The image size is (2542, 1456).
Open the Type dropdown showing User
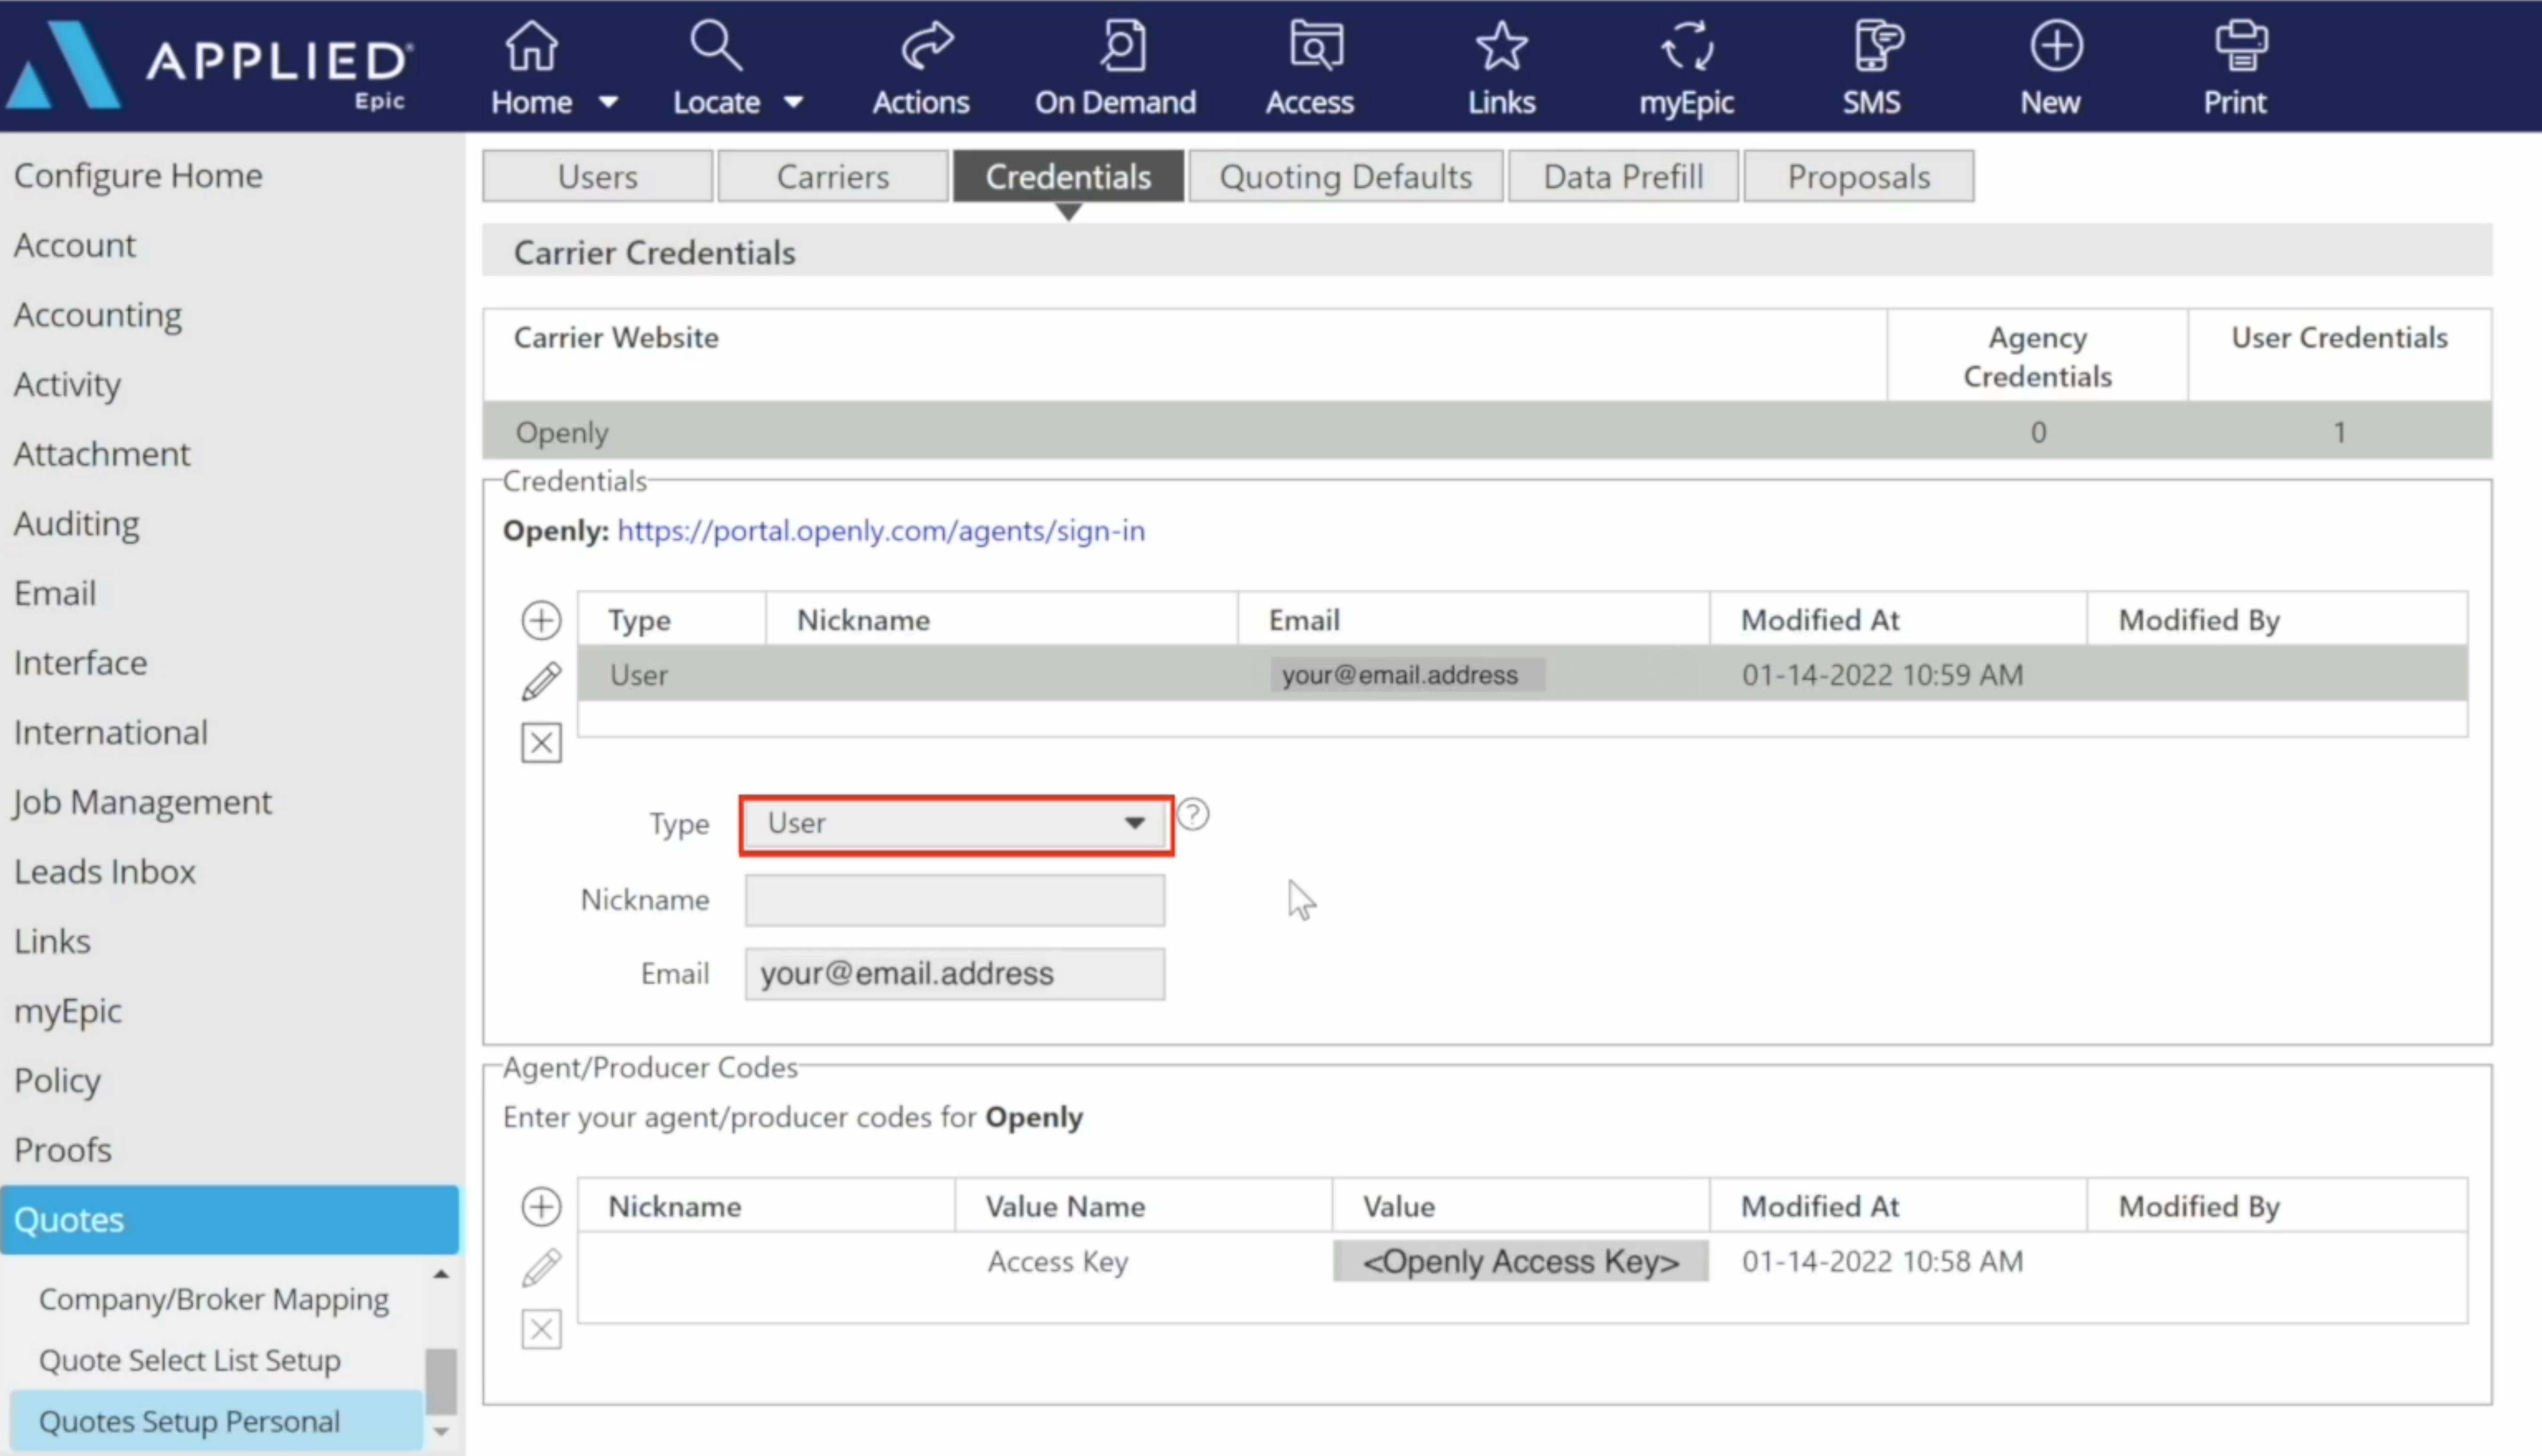(955, 824)
